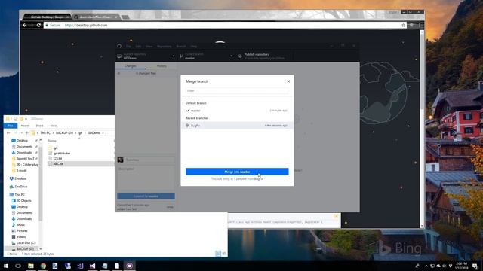Screen dimensions: 483x271
Task: Click the checkmark icon beside master
Action: (x=188, y=111)
